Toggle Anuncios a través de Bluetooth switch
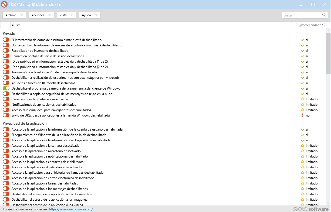Image resolution: width=331 pixels, height=212 pixels. point(6,83)
